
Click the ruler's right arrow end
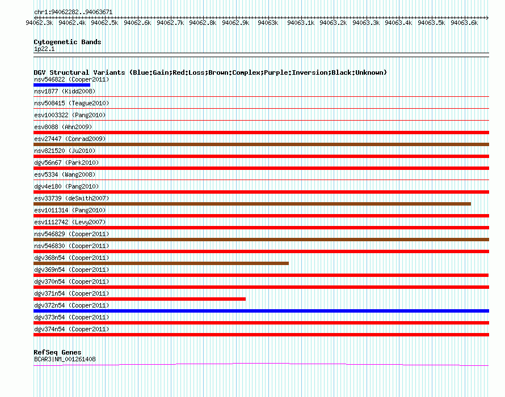[487, 18]
